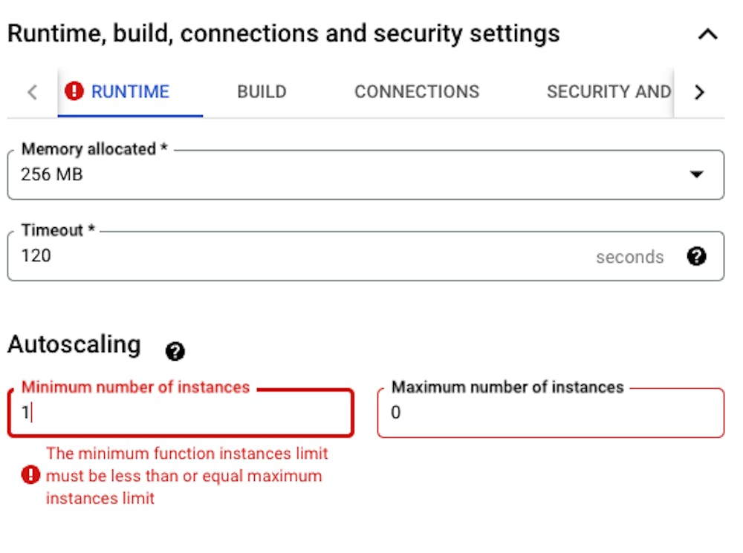Select the SECURITY tab
Image resolution: width=743 pixels, height=553 pixels.
click(609, 91)
